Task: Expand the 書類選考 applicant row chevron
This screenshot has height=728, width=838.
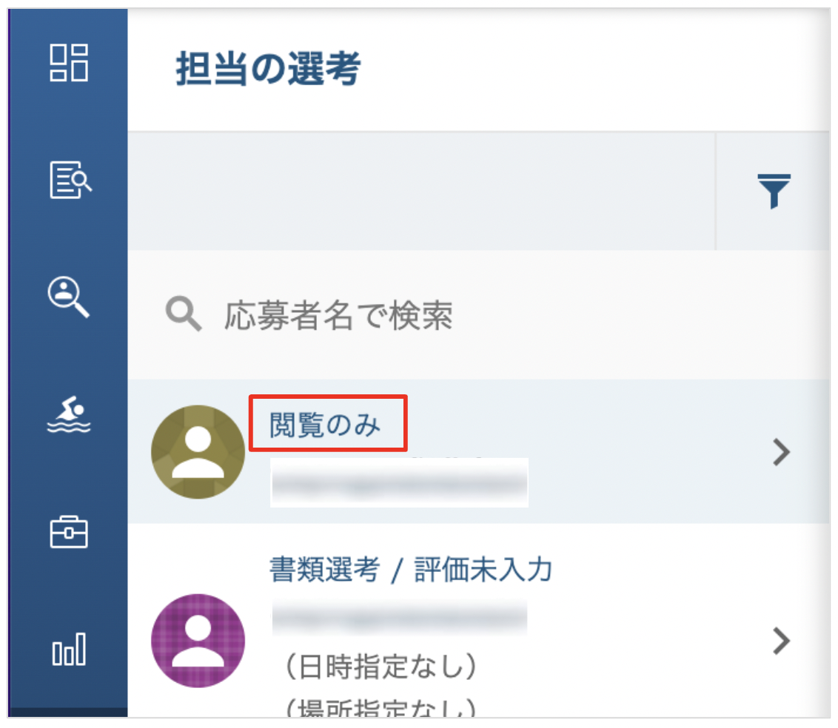Action: click(781, 641)
